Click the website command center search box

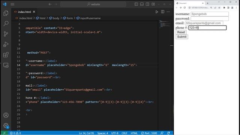click(x=93, y=4)
